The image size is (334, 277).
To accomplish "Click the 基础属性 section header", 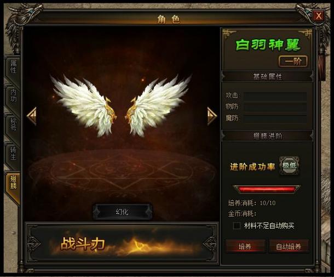I will tap(267, 76).
